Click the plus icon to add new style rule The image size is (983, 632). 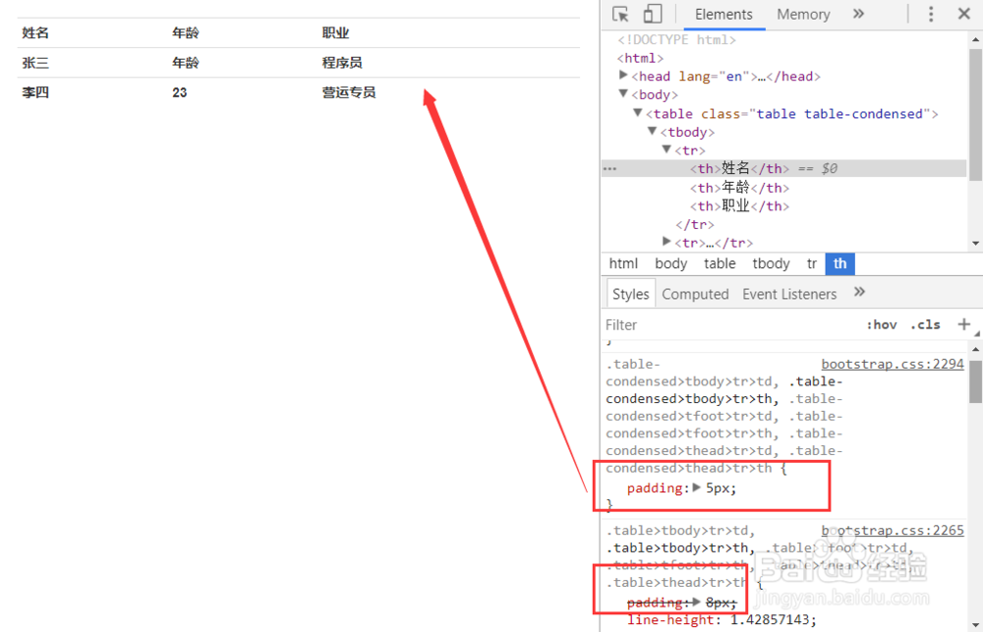(x=964, y=324)
